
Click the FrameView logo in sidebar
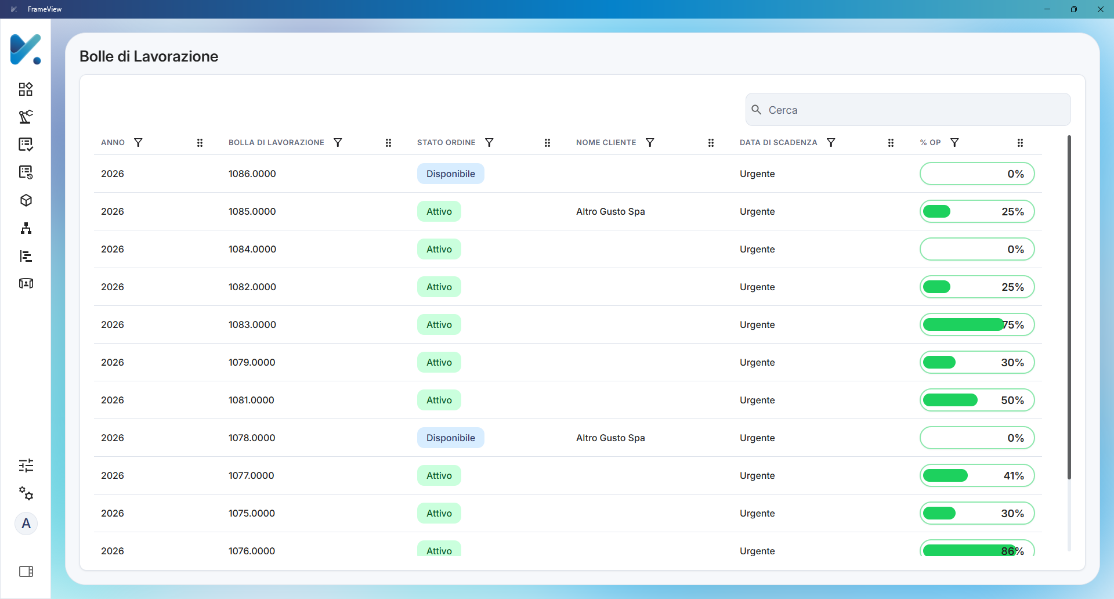pyautogui.click(x=26, y=49)
